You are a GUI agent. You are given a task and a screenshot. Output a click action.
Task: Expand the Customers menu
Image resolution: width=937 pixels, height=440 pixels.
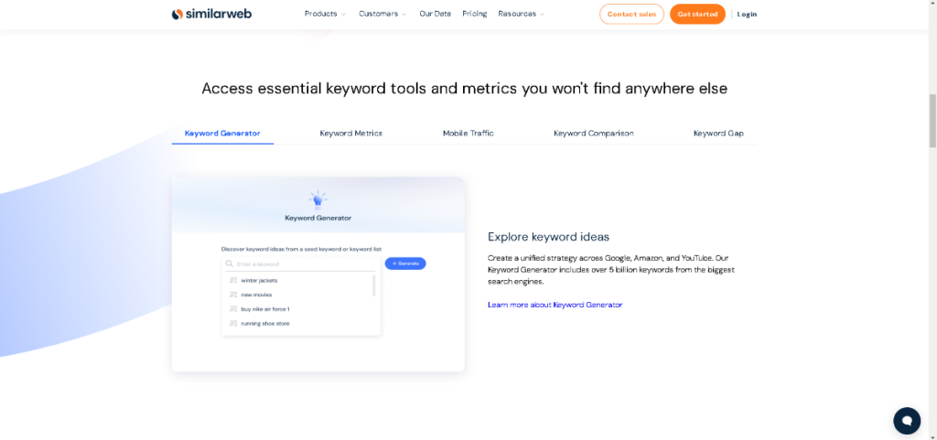click(x=382, y=14)
